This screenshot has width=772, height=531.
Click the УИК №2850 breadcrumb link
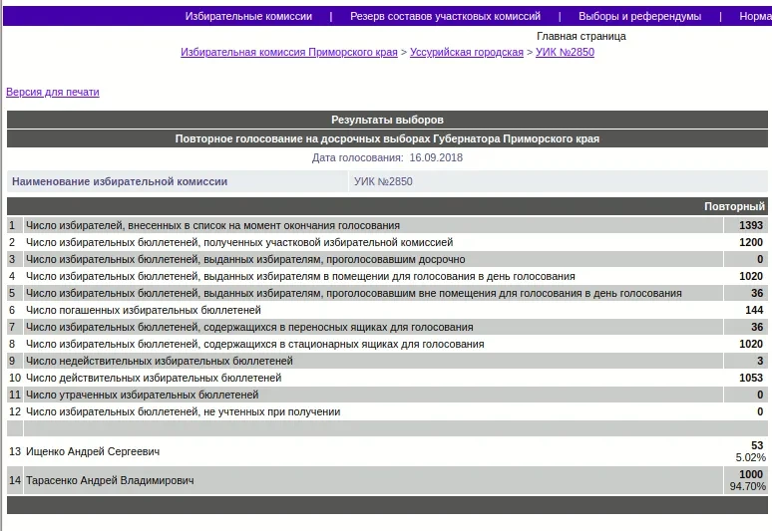point(565,52)
